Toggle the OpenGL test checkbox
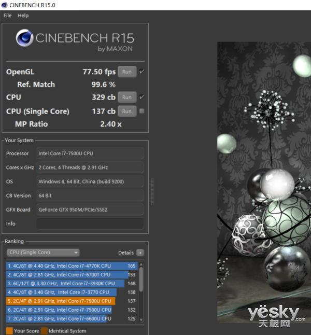The height and width of the screenshot is (335, 311). pos(142,72)
